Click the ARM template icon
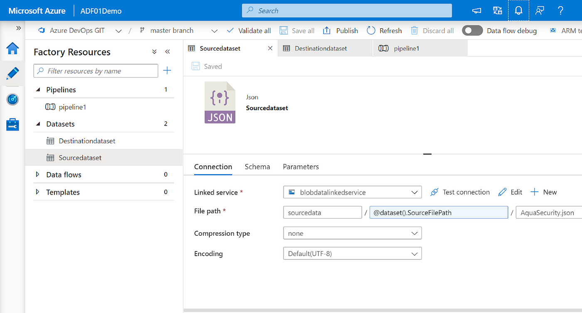Screen dimensions: 582x313 click(553, 30)
